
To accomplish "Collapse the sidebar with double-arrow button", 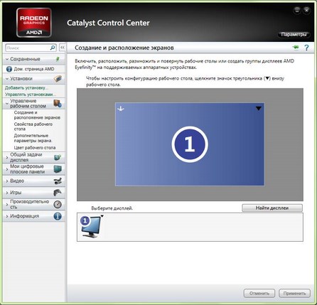I will click(63, 48).
